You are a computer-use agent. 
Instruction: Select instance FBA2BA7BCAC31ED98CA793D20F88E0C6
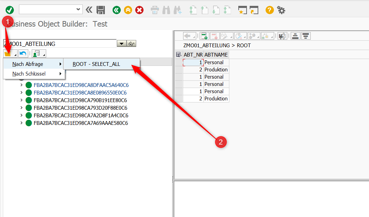(x=80, y=108)
